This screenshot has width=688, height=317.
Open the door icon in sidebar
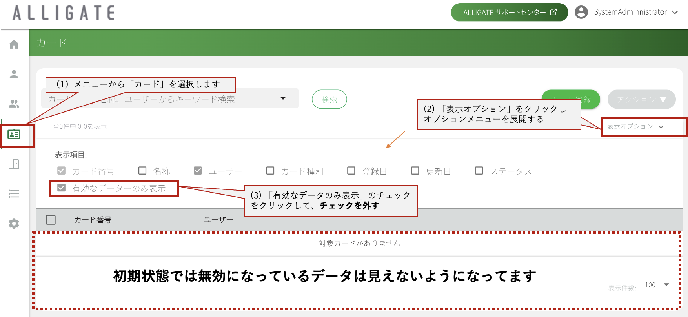click(14, 164)
